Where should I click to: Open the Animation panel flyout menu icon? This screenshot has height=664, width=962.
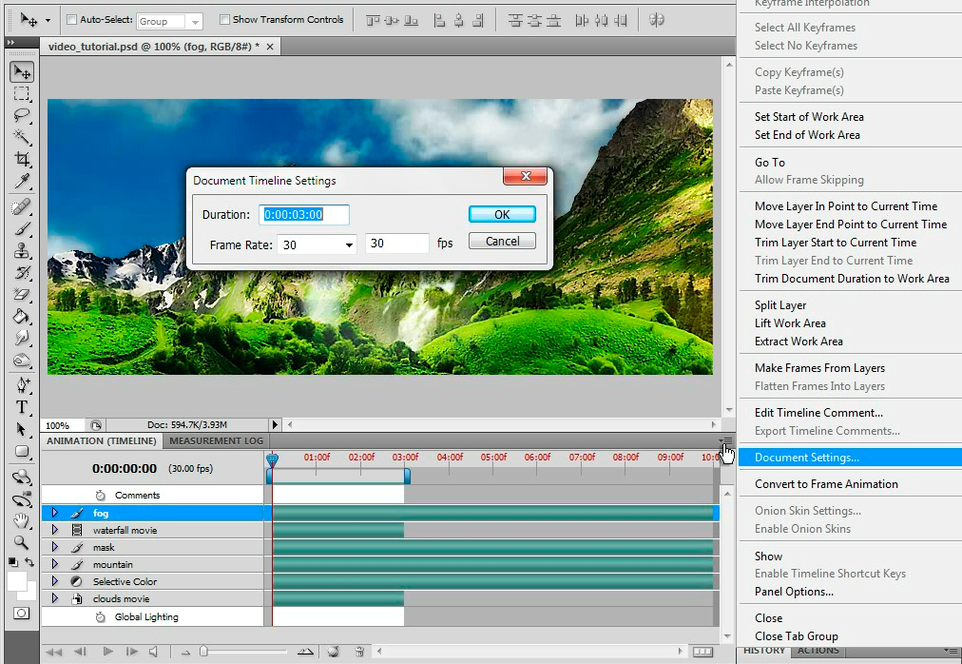pyautogui.click(x=726, y=440)
